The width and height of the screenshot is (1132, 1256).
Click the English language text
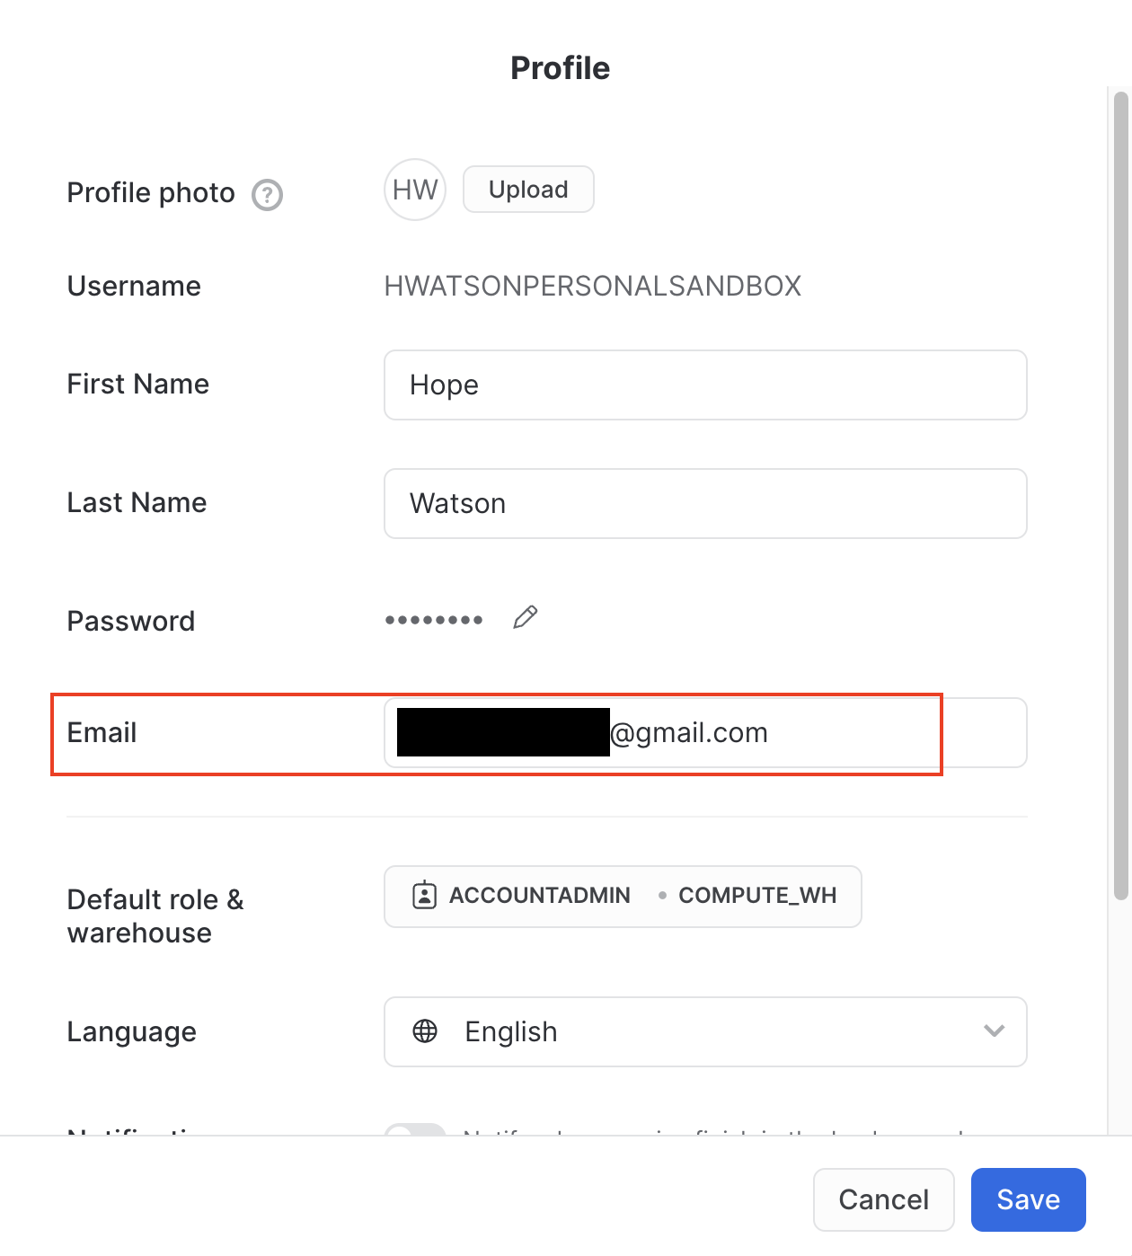pyautogui.click(x=509, y=1031)
